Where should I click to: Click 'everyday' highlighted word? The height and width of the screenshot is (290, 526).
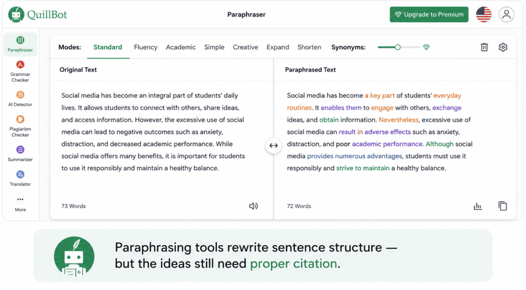(447, 95)
